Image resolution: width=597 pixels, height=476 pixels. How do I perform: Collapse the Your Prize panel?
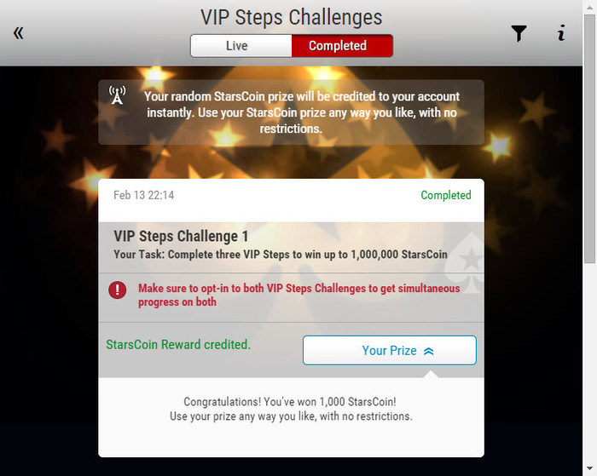point(390,350)
